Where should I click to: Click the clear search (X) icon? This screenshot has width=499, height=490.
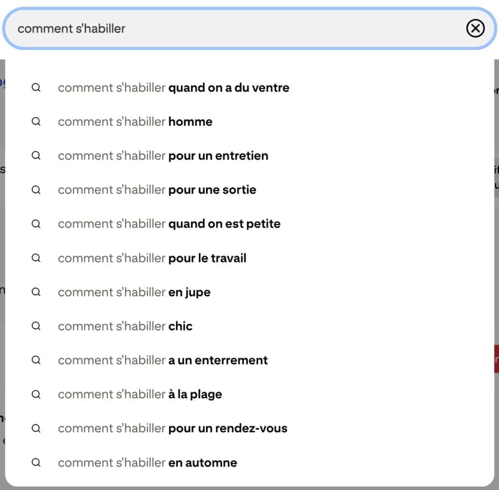tap(475, 29)
